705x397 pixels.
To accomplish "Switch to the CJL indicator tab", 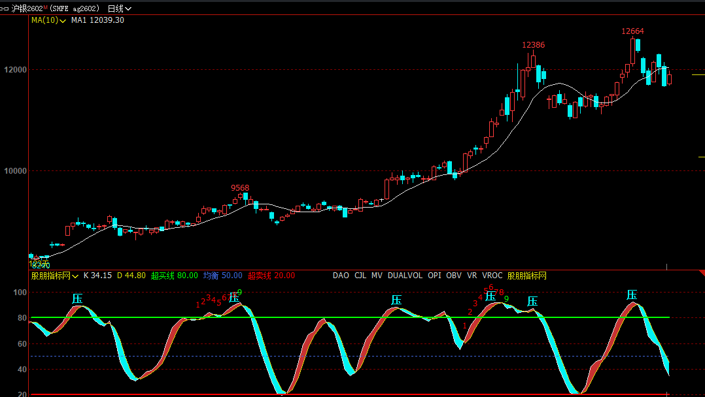I will click(360, 276).
